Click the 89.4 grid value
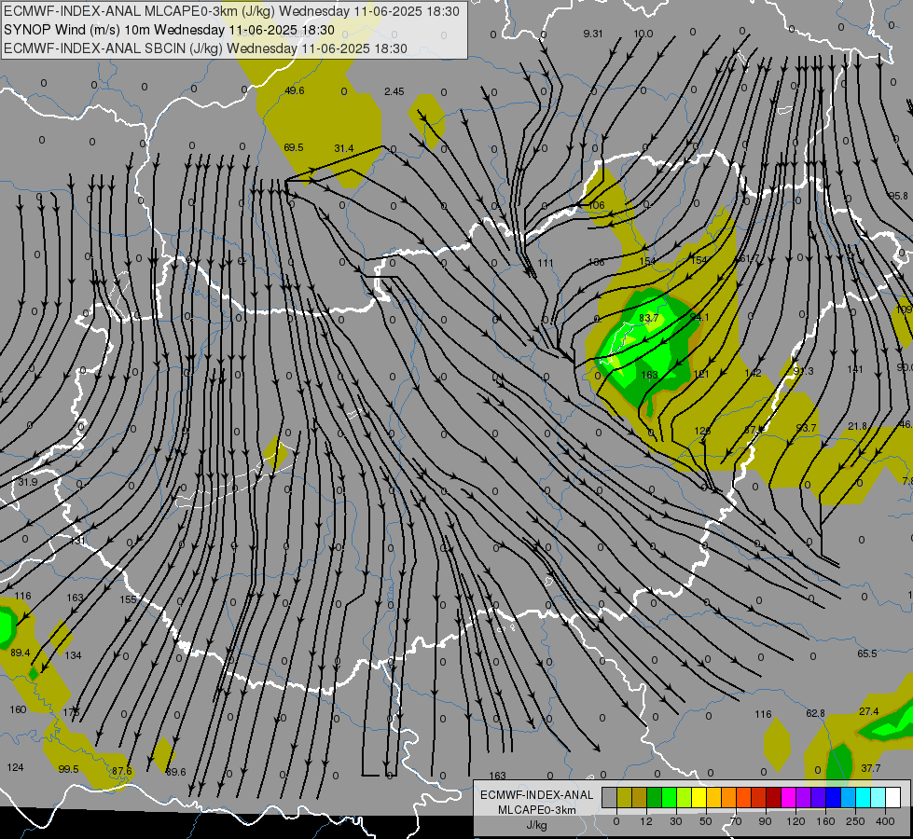Screen dimensions: 913x839 pyautogui.click(x=21, y=653)
